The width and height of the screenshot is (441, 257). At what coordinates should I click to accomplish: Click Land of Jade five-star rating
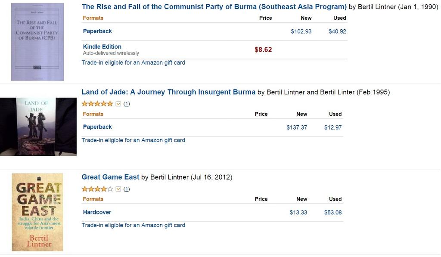click(97, 104)
